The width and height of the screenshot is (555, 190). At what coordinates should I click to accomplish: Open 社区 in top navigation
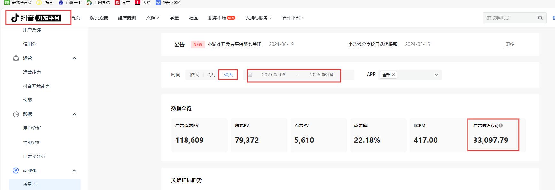tap(194, 18)
